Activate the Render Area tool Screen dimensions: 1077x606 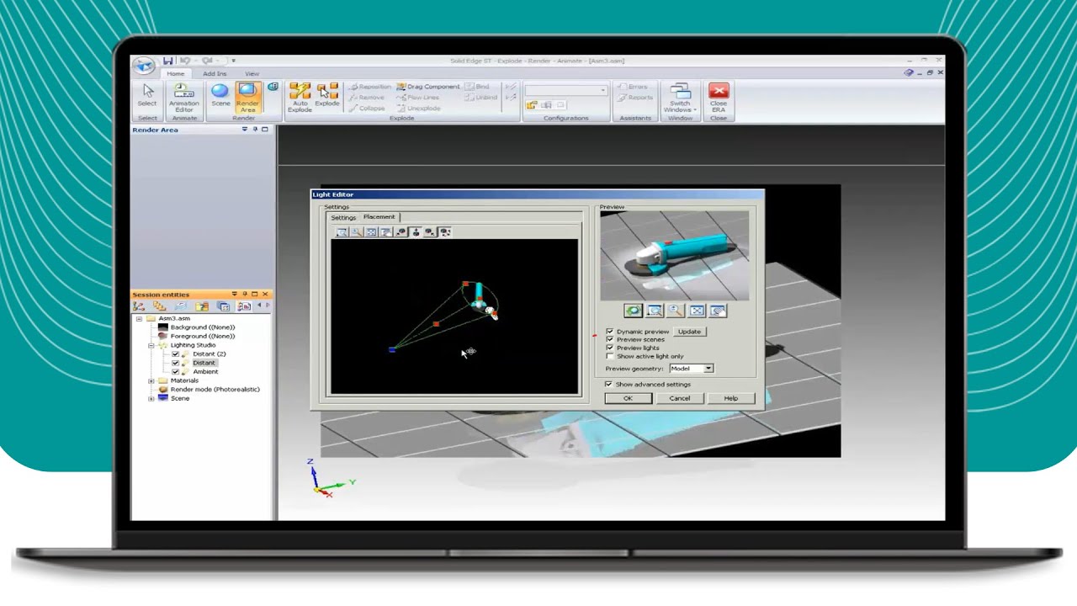click(x=247, y=98)
